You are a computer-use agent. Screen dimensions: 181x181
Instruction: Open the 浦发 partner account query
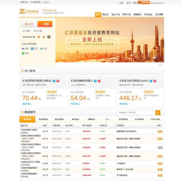click(x=25, y=49)
